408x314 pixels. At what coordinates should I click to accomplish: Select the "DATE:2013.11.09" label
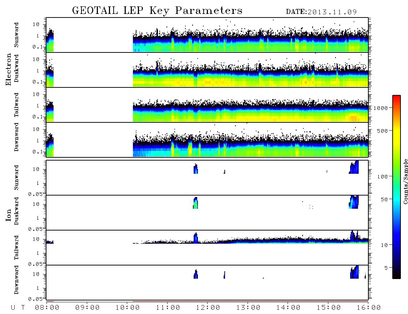point(321,12)
